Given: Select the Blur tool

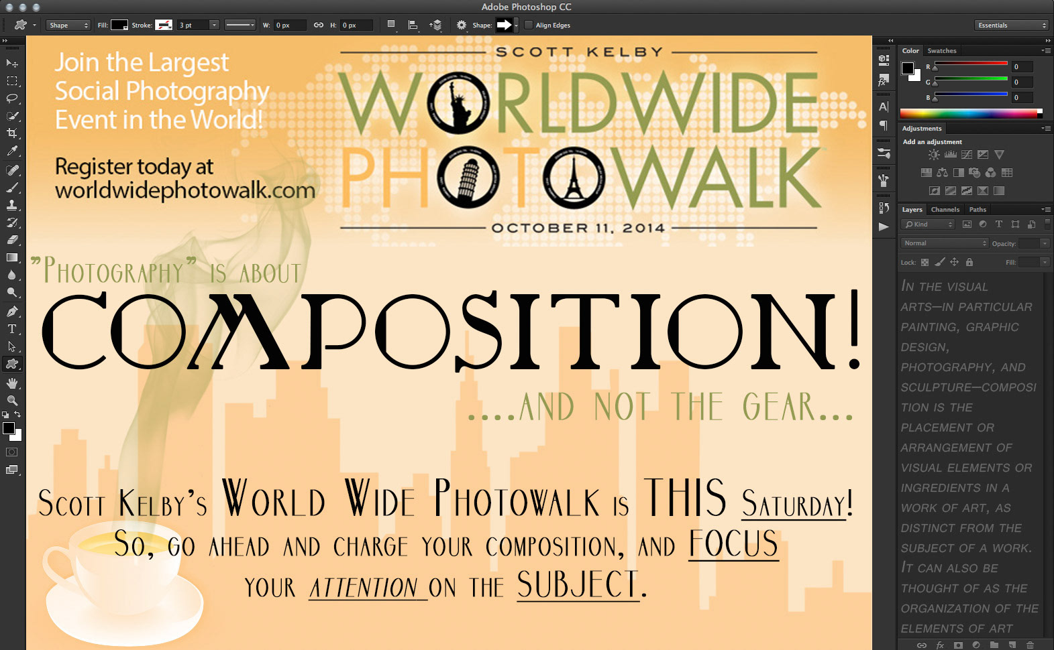Looking at the screenshot, I should click(12, 275).
